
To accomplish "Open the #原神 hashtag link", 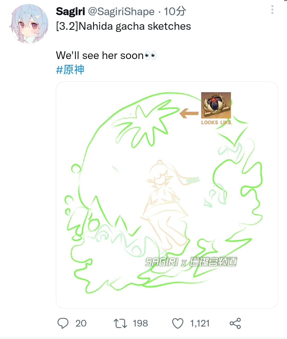I will coord(70,70).
